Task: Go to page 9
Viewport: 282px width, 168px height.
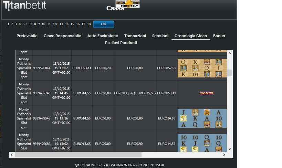Action: (x=39, y=24)
